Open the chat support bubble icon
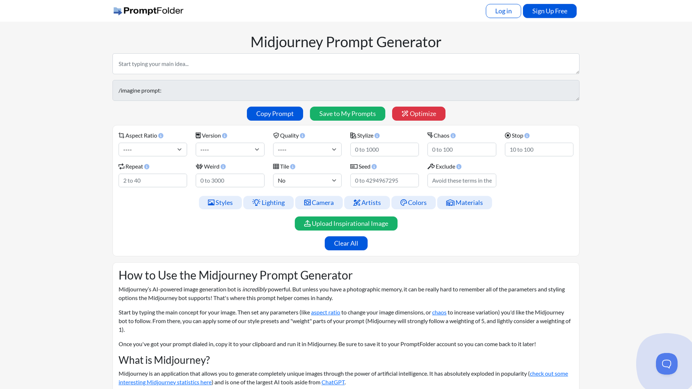Screen dimensions: 692x389 coord(666,363)
